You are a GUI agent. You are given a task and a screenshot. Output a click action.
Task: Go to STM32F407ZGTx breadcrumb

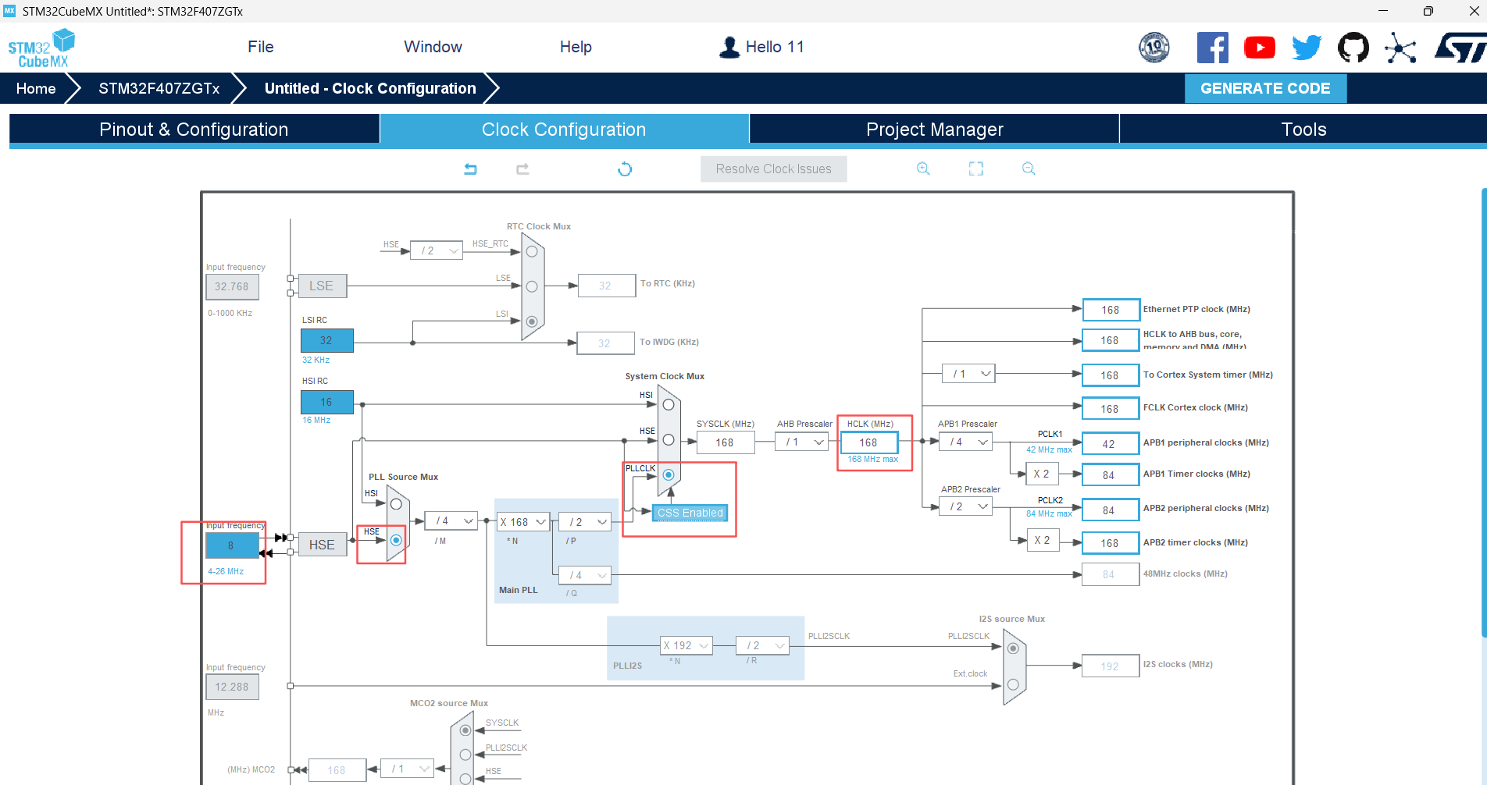coord(159,88)
